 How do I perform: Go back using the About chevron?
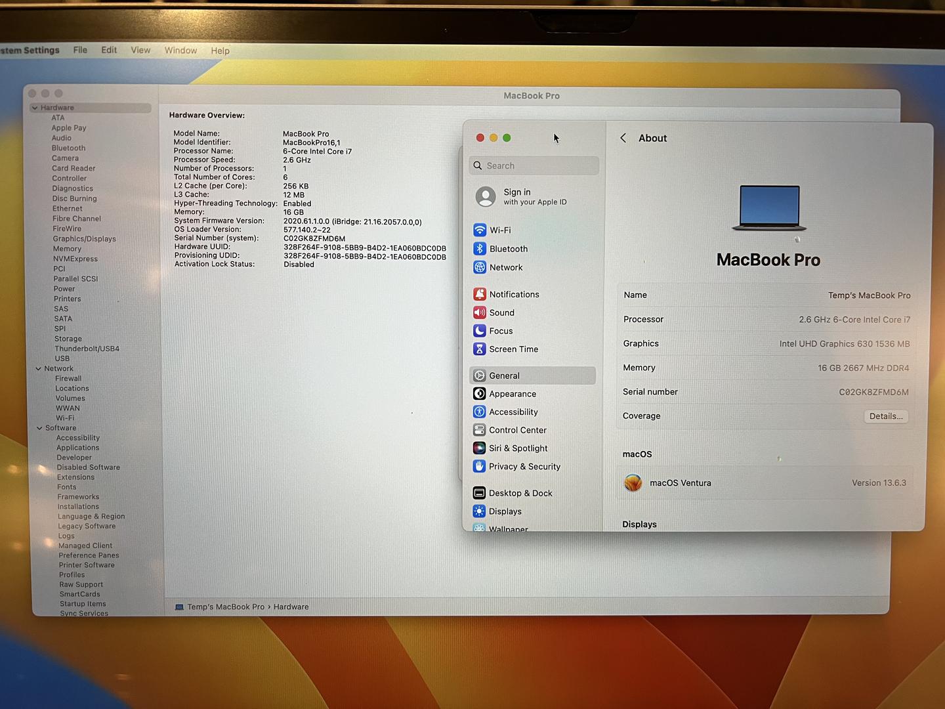(x=623, y=138)
